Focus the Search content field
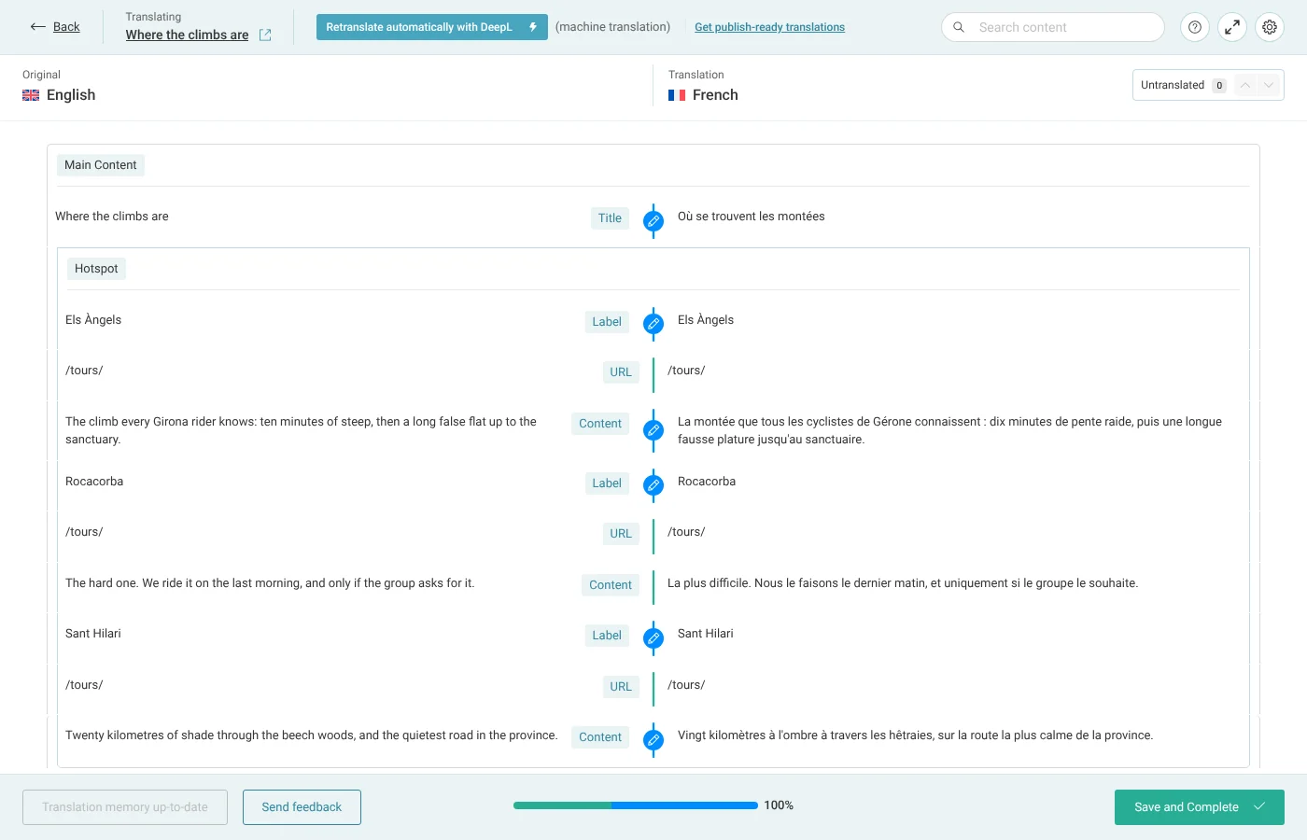 tap(1052, 27)
